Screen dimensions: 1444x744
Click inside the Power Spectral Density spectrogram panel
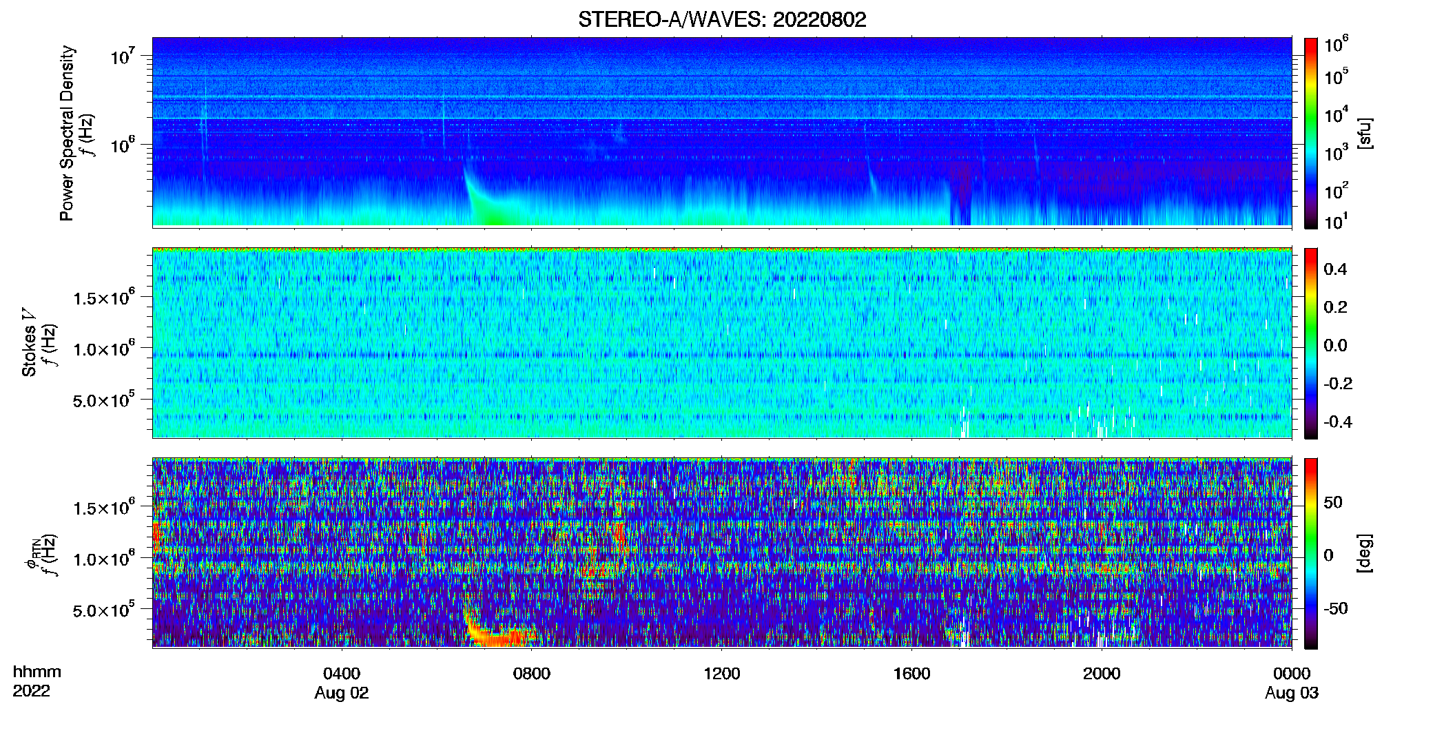pos(722,132)
